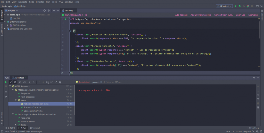Toggle Show Ignored filter in Run toolbar

pos(15,82)
